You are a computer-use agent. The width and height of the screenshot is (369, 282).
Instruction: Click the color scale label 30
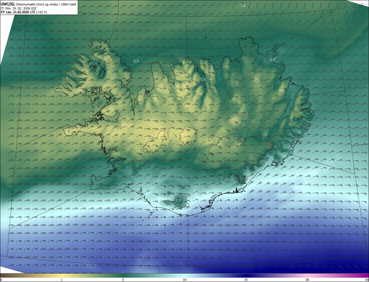pos(307,280)
